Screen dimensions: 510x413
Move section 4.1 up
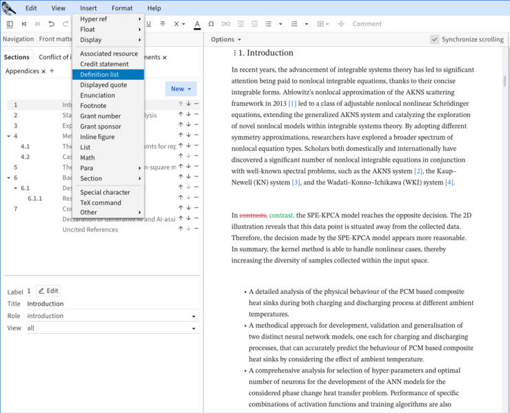(181, 145)
